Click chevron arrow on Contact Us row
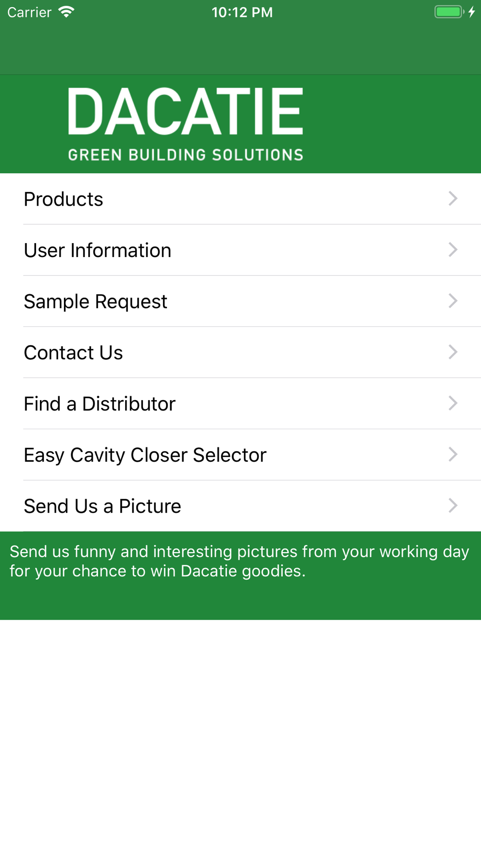 tap(453, 352)
